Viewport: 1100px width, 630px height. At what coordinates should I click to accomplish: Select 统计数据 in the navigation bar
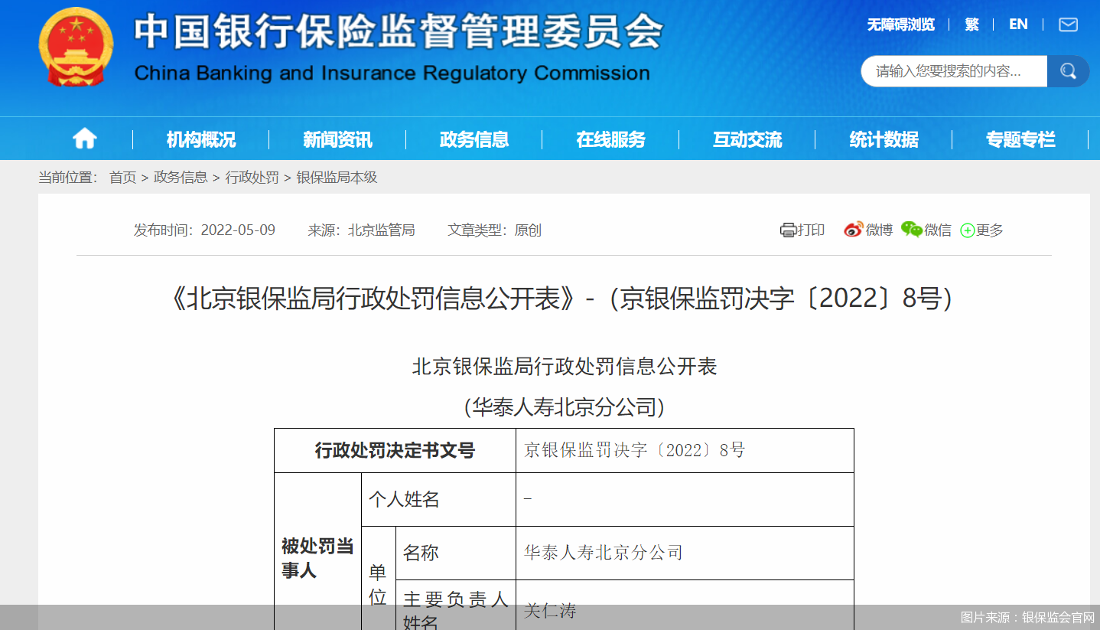coord(884,139)
